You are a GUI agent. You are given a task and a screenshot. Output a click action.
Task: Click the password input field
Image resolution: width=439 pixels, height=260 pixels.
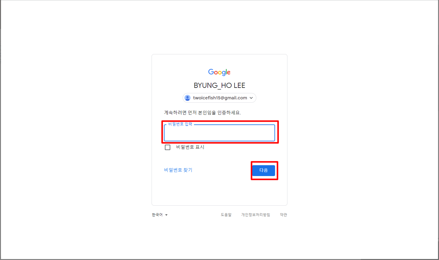[219, 133]
